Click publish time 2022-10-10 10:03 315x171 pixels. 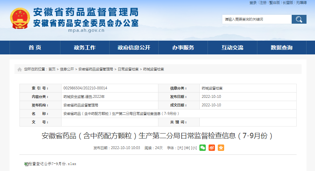tap(126, 148)
